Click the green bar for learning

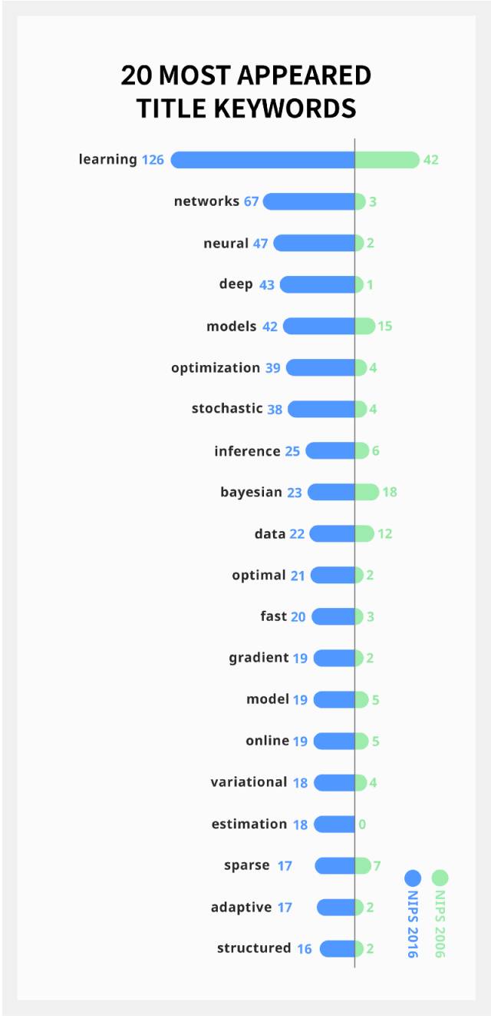click(387, 160)
